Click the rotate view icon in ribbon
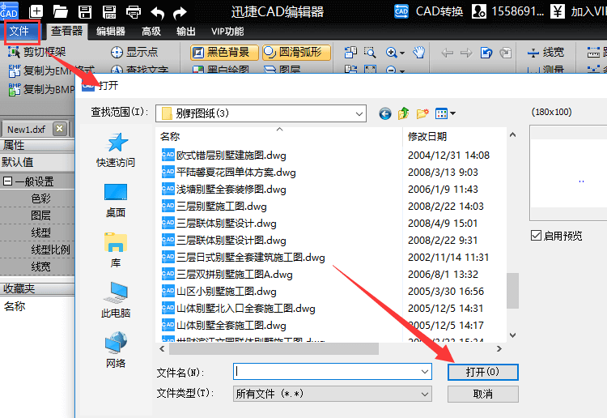Image resolution: width=607 pixels, height=418 pixels. pyautogui.click(x=486, y=53)
